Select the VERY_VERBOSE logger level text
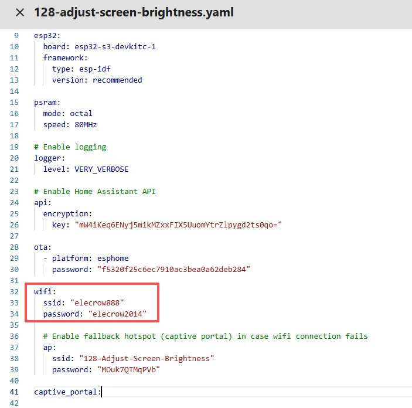This screenshot has height=408, width=412. [101, 169]
